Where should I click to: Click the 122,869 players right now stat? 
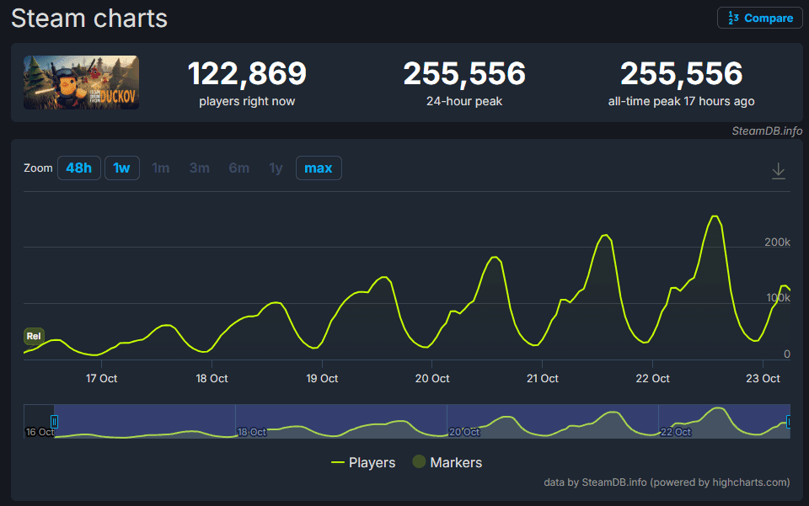tap(247, 83)
